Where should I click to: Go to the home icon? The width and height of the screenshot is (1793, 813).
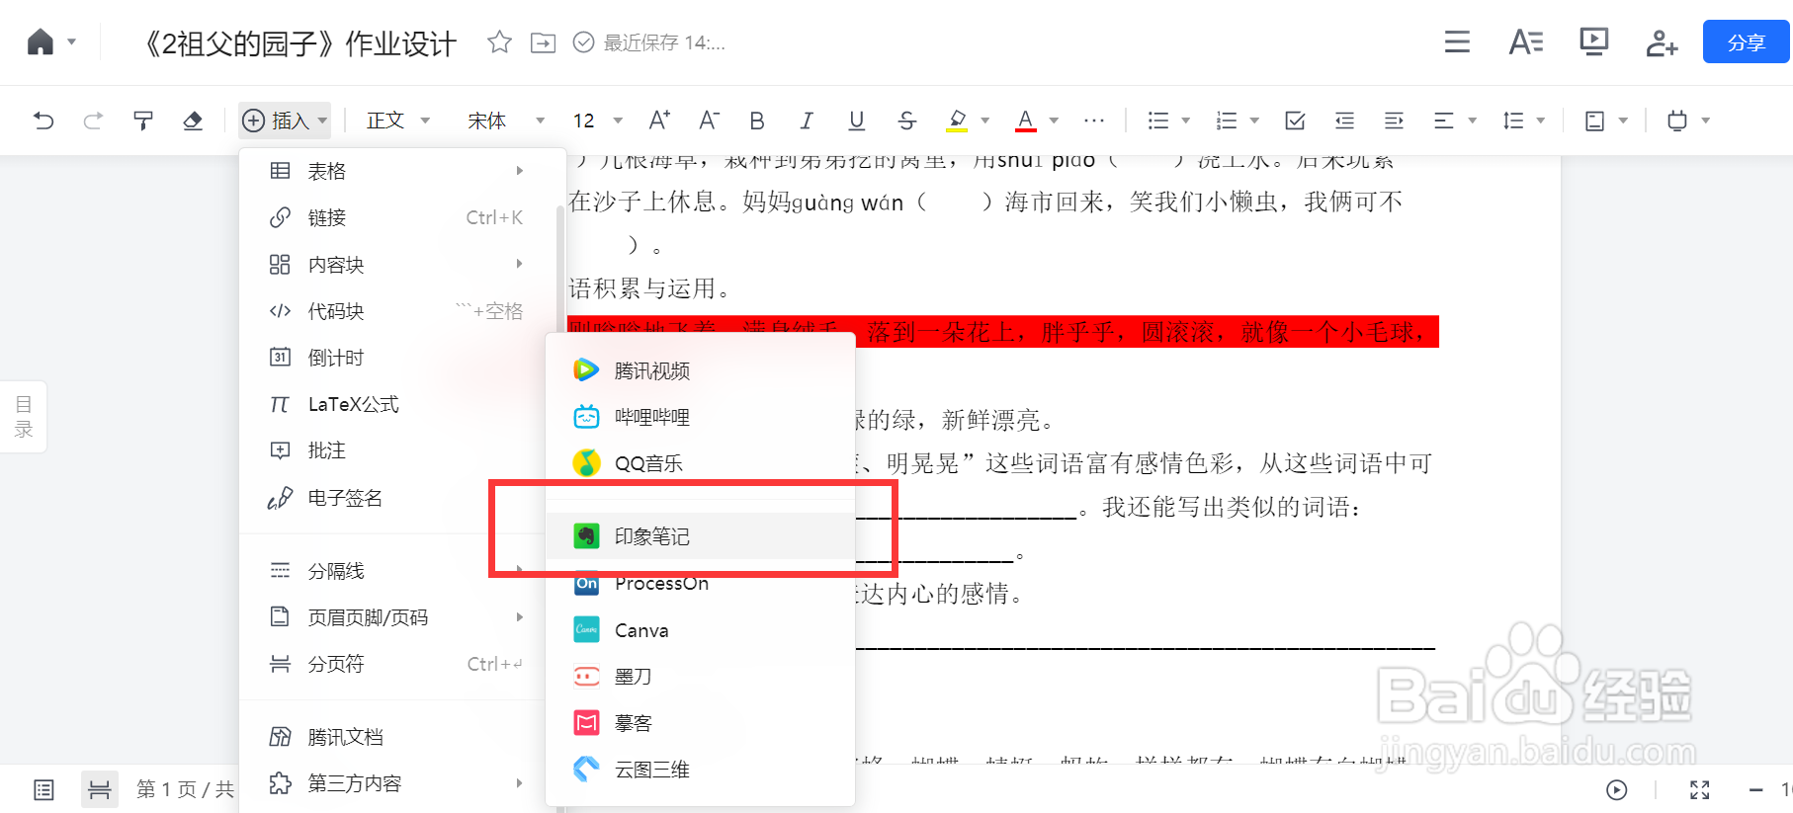tap(41, 42)
